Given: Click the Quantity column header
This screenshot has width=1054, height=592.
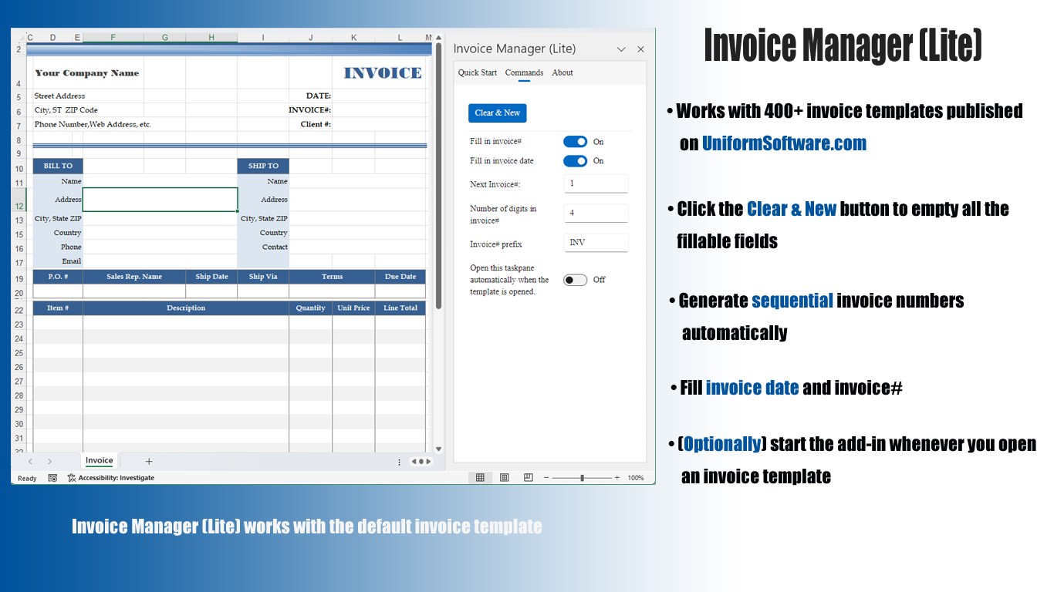Looking at the screenshot, I should click(310, 308).
